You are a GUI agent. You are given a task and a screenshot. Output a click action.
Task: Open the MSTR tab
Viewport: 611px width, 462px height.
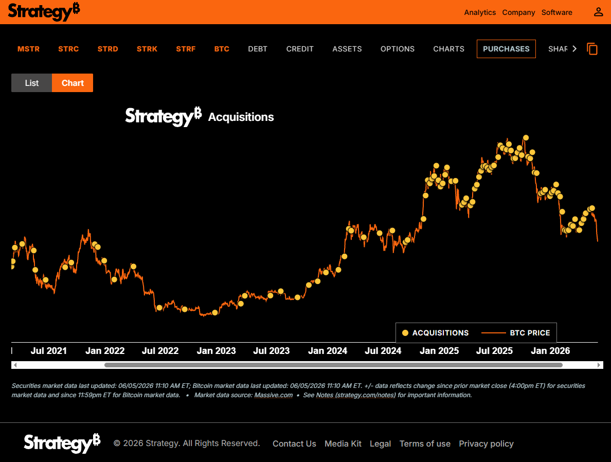pyautogui.click(x=28, y=49)
